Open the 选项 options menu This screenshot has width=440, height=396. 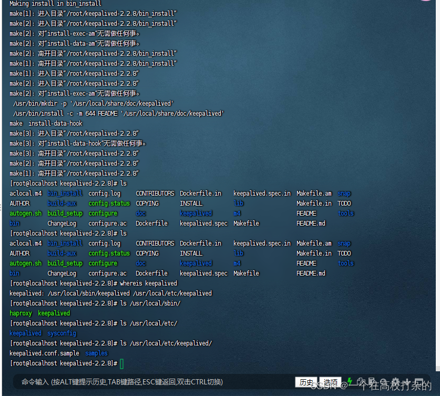pyautogui.click(x=330, y=382)
